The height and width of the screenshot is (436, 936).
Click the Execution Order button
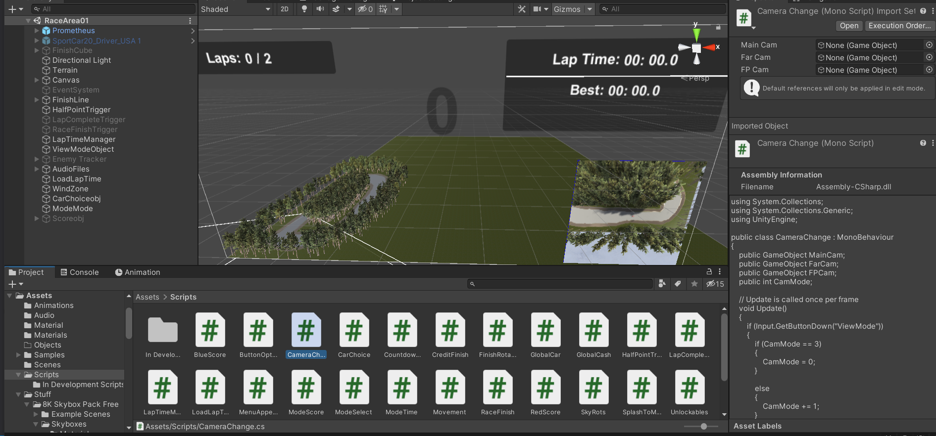point(899,26)
